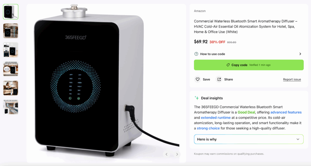
Task: Click the Share export icon
Action: point(219,80)
